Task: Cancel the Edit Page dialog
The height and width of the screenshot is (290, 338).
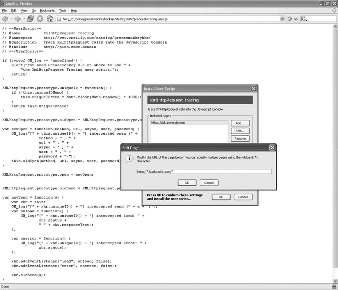Action: point(209,183)
